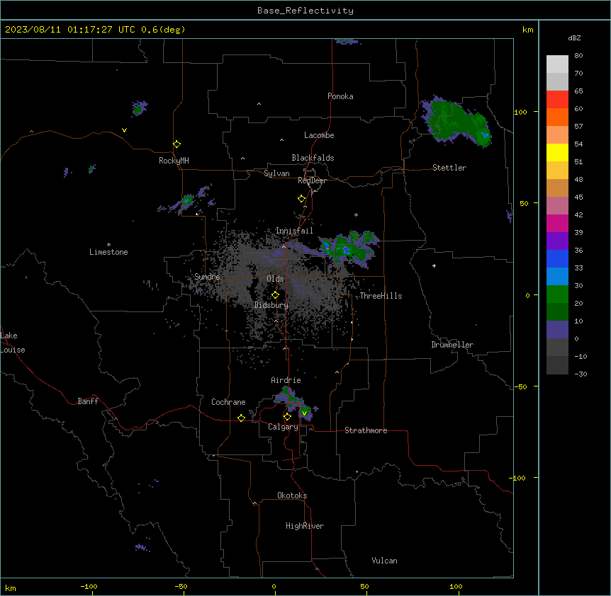Click the dBZ legend heading
The image size is (611, 596).
tap(574, 38)
